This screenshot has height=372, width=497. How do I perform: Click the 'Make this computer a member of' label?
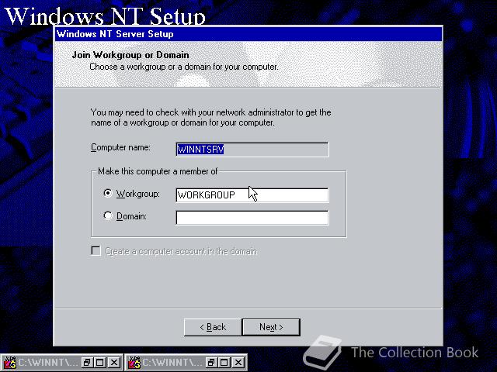coord(158,171)
